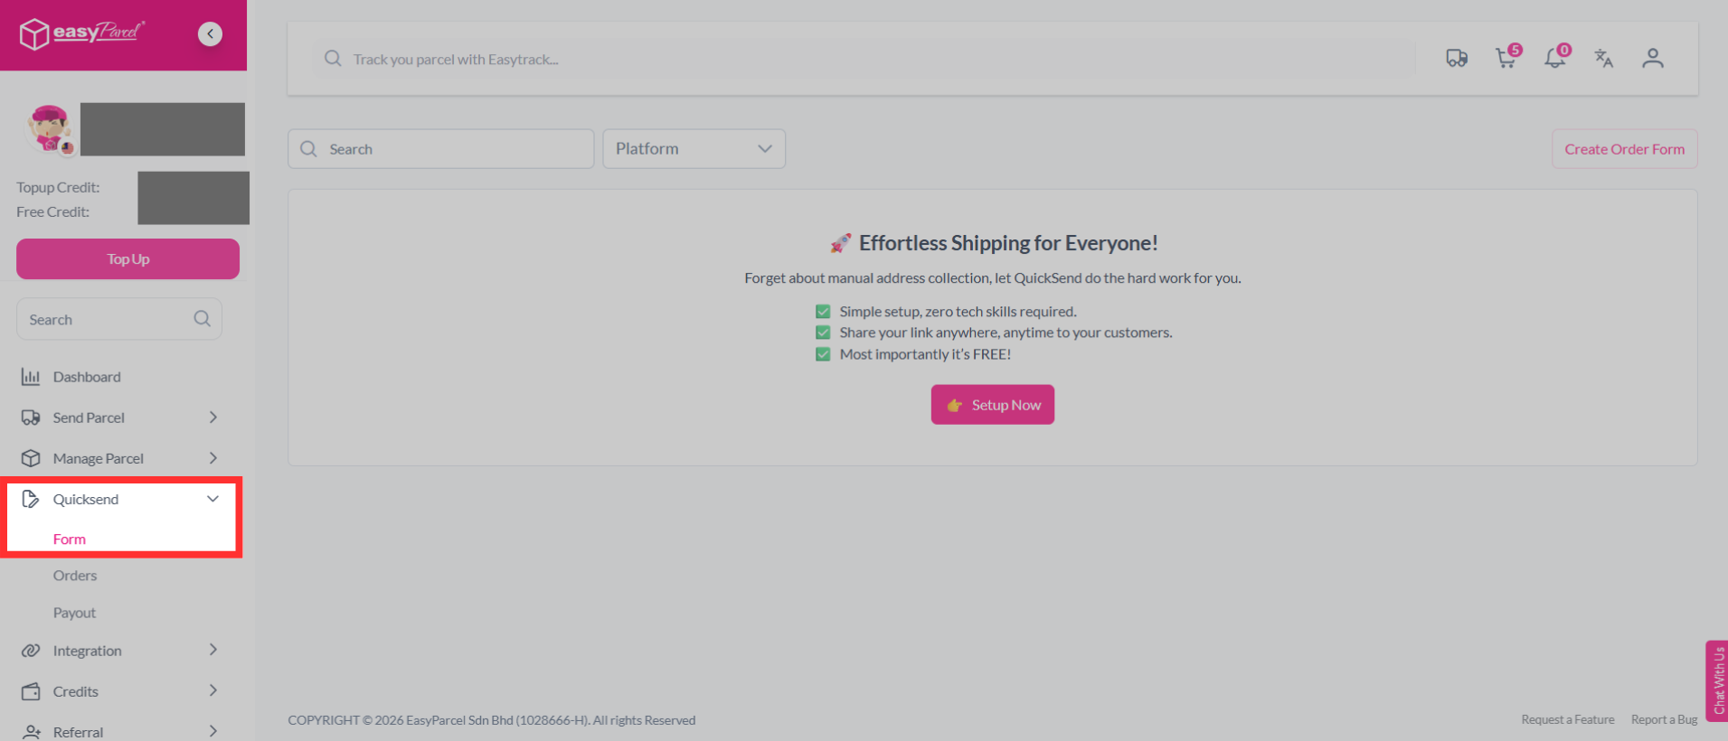Collapse the Quicksend menu
This screenshot has height=741, width=1728.
tap(119, 499)
